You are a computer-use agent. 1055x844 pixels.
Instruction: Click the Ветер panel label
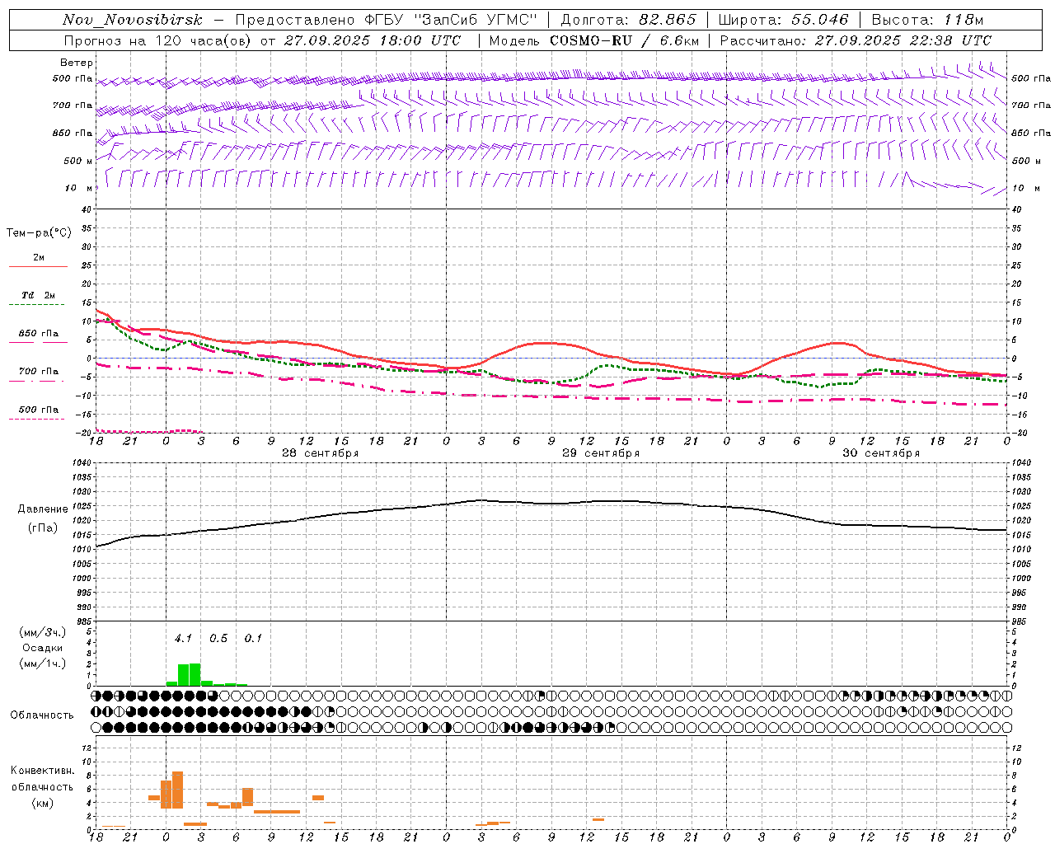(x=77, y=63)
